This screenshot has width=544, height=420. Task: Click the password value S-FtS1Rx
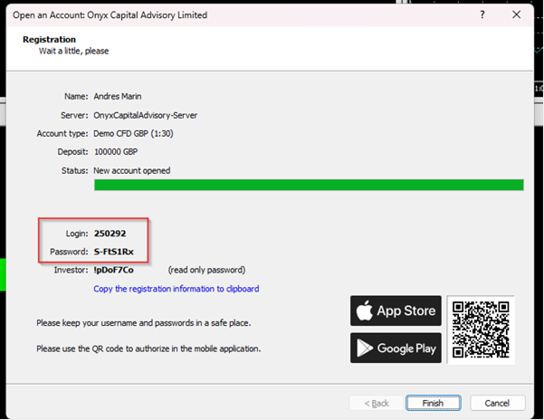[x=115, y=252]
